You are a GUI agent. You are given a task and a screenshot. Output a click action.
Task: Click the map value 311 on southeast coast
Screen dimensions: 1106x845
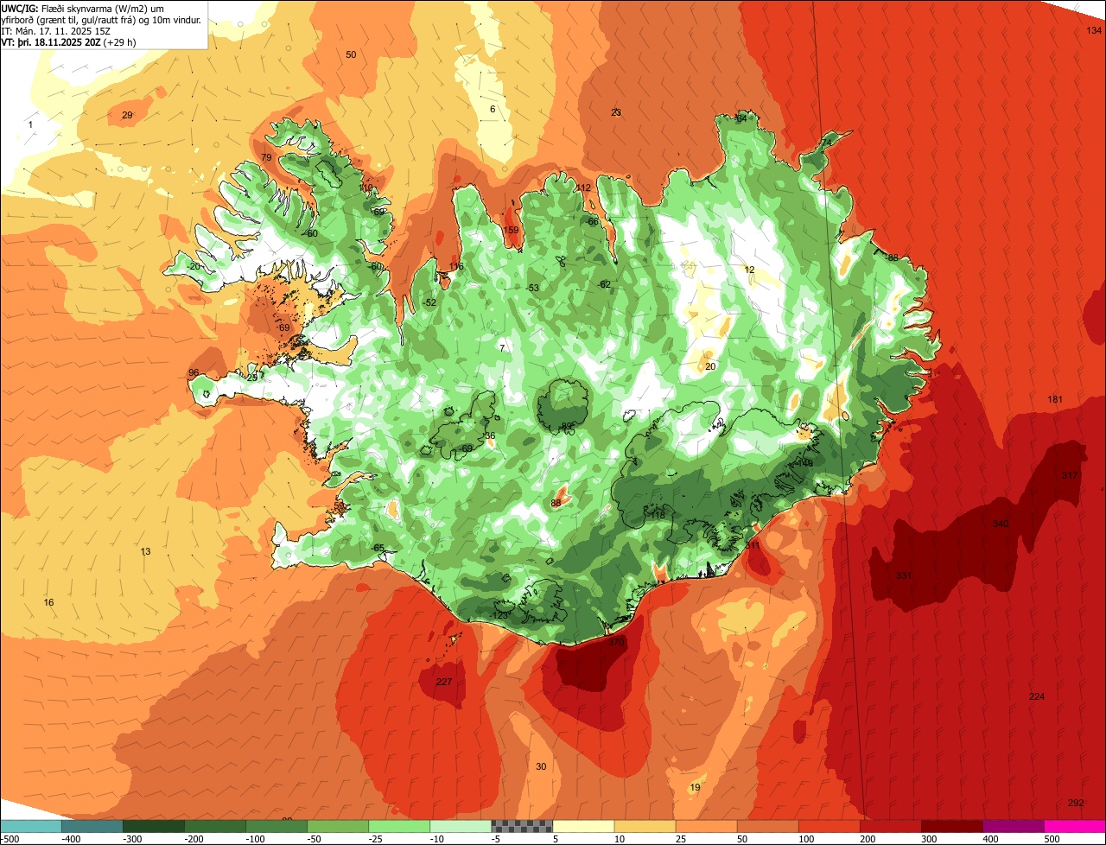pos(753,545)
